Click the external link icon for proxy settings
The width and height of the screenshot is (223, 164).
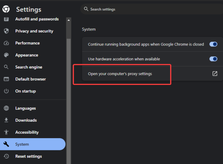[215, 74]
